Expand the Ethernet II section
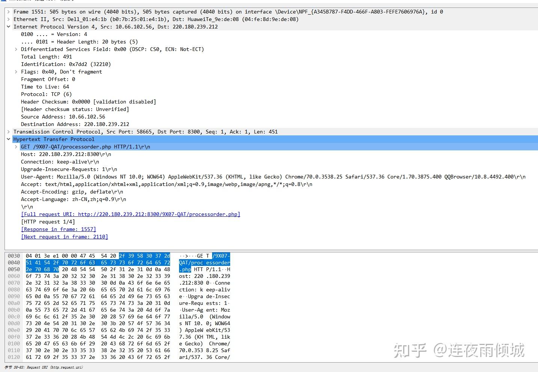Viewport: 538px width, 372px height. (x=8, y=19)
